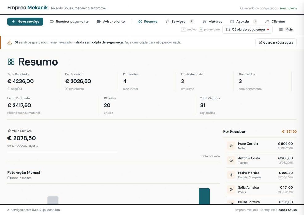Click the target icon beside Meta Mensal
This screenshot has width=304, height=215.
pyautogui.click(x=9, y=130)
